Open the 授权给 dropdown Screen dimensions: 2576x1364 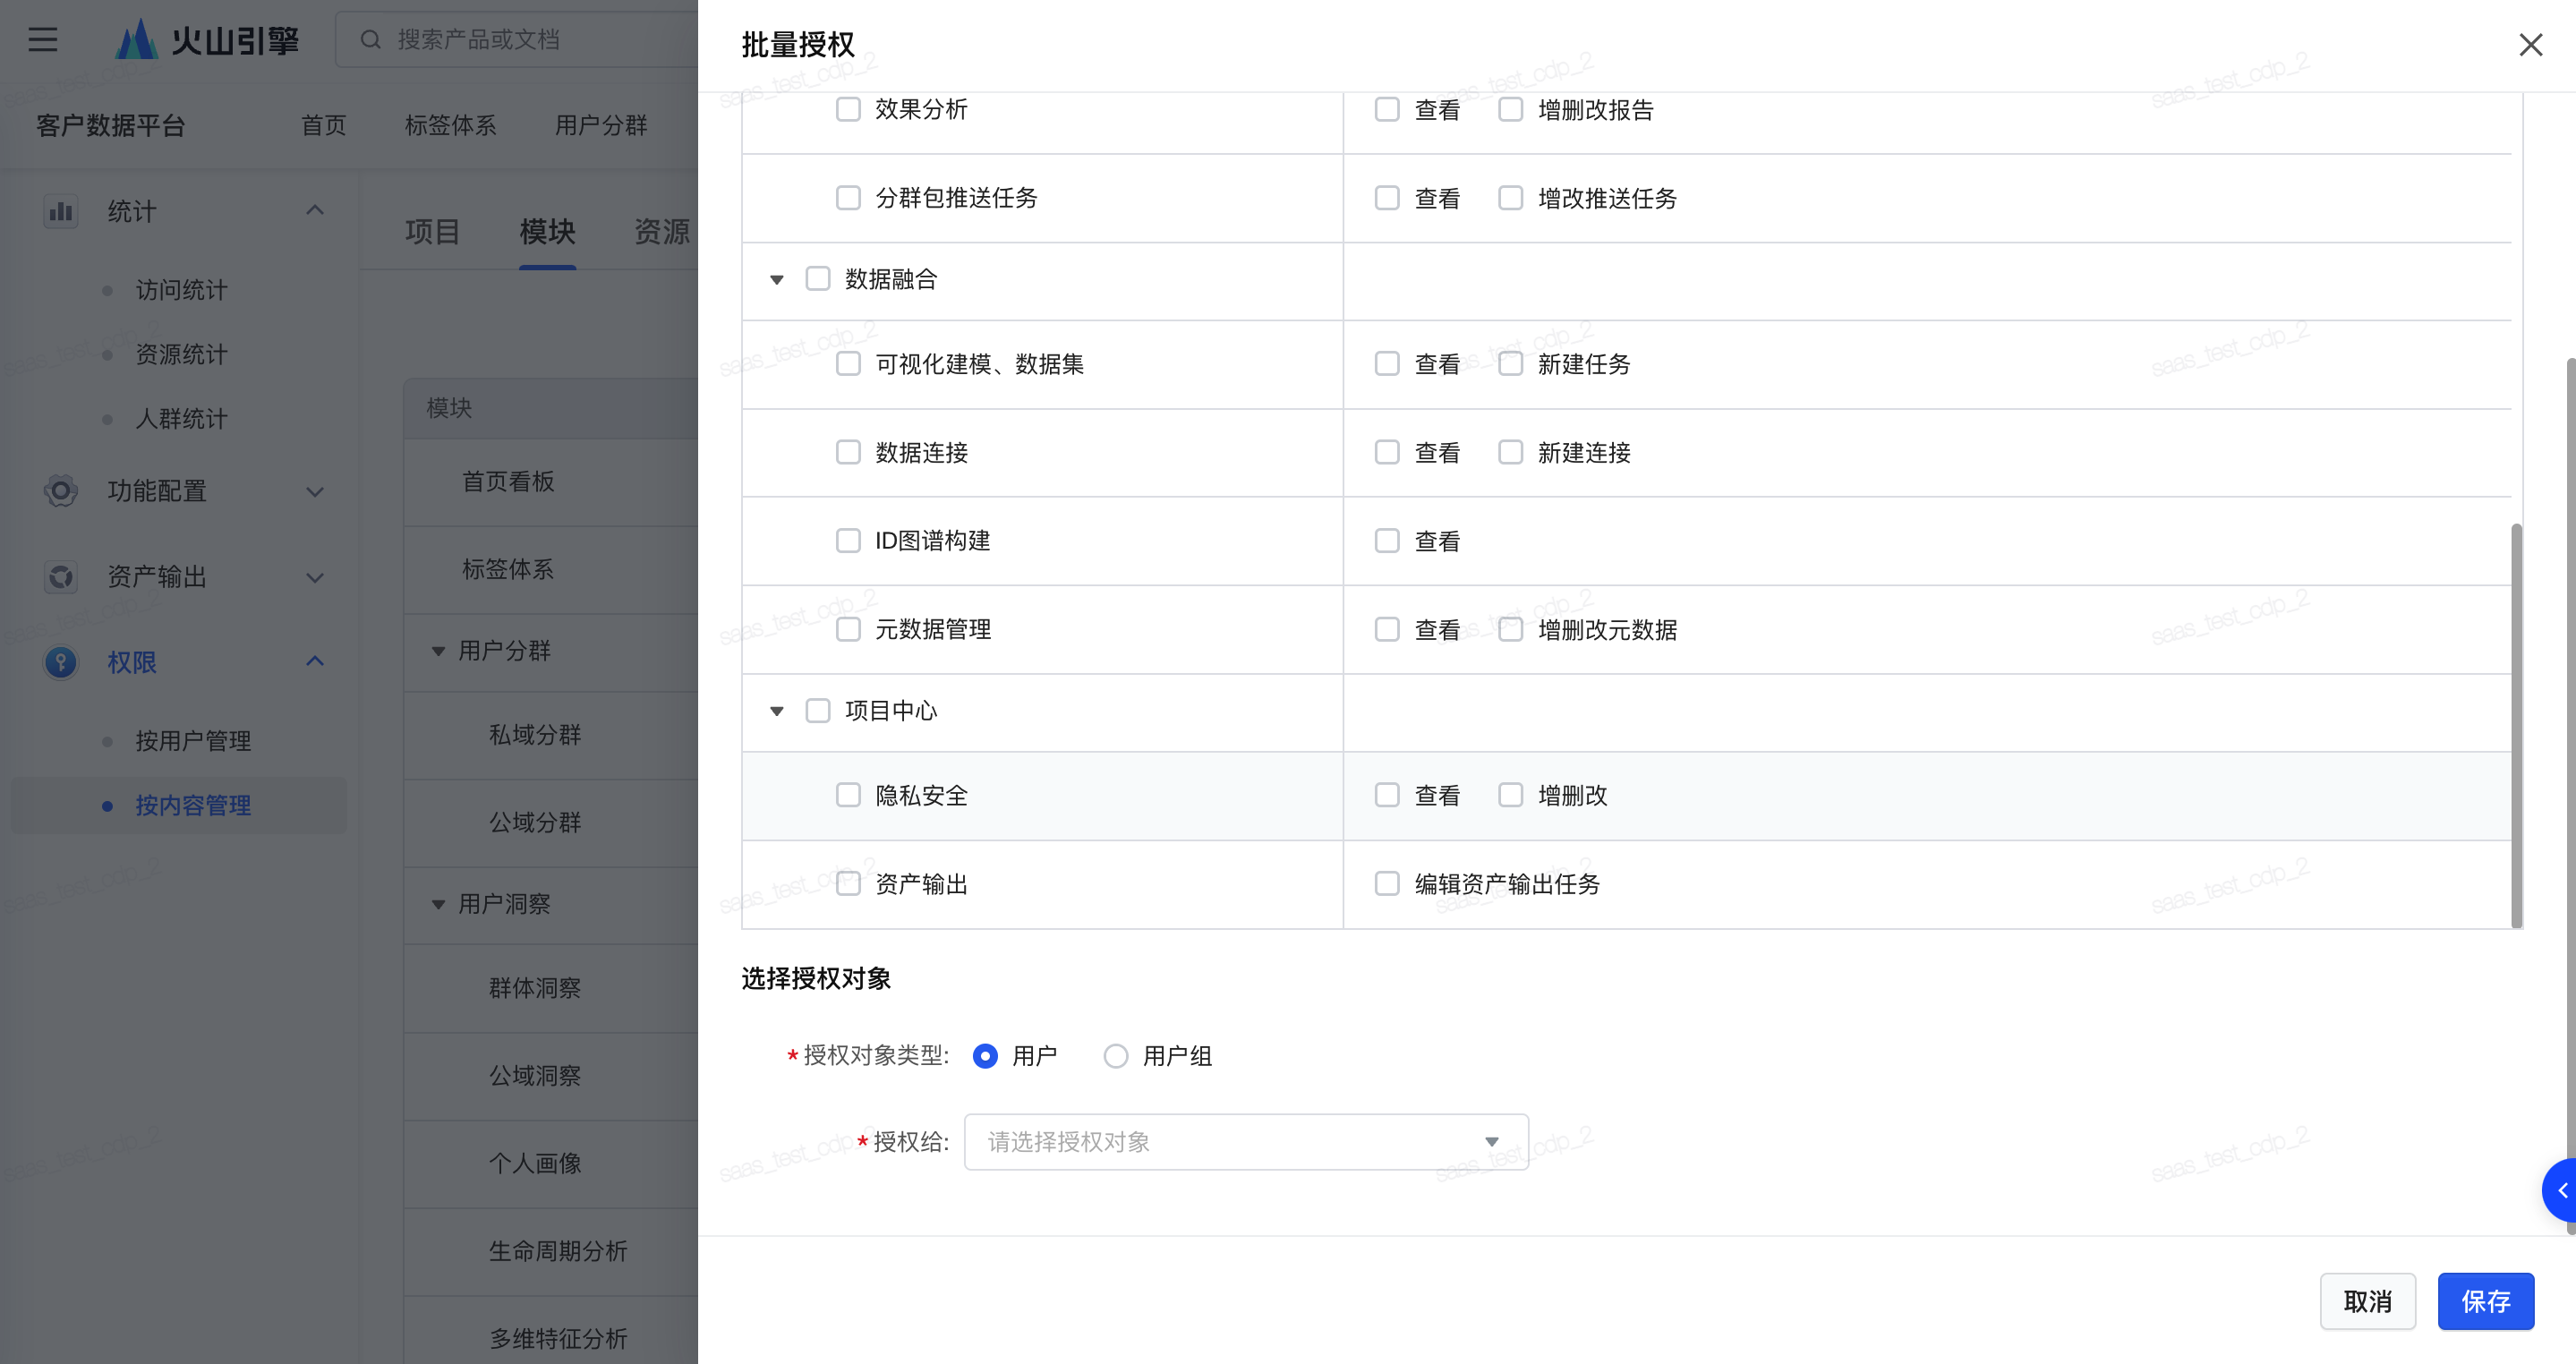click(1246, 1142)
